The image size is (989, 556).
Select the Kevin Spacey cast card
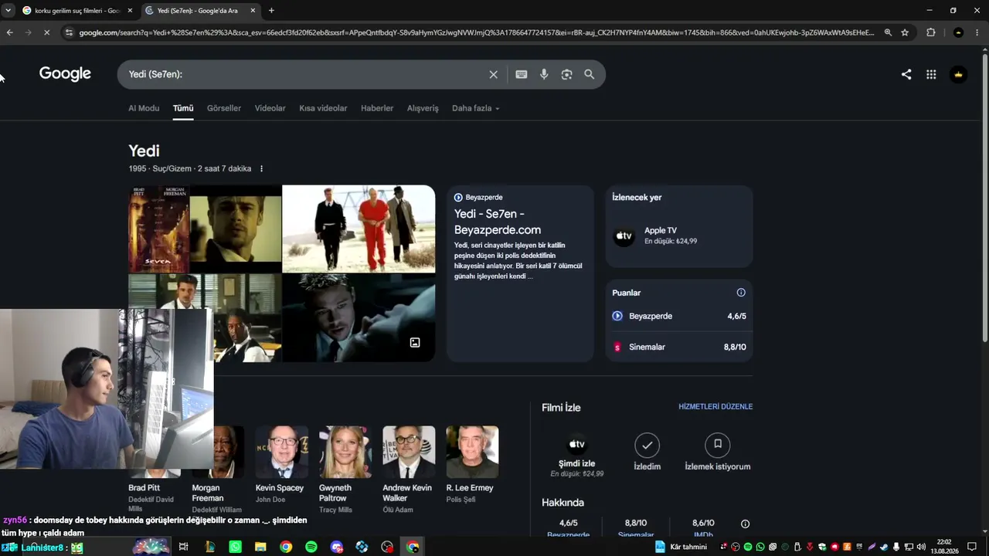[280, 465]
